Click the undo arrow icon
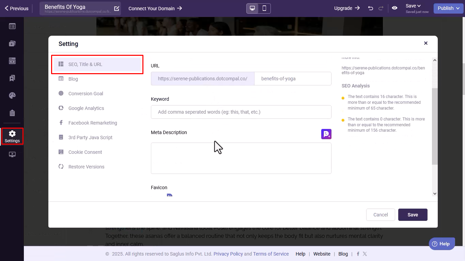The height and width of the screenshot is (261, 465). [x=370, y=8]
